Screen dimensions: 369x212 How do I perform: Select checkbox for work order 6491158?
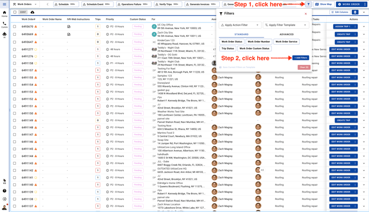tap(14, 63)
